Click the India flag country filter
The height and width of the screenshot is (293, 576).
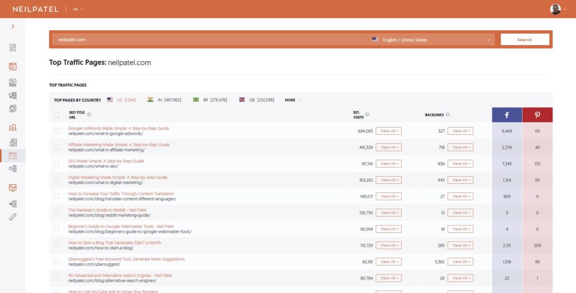point(150,100)
